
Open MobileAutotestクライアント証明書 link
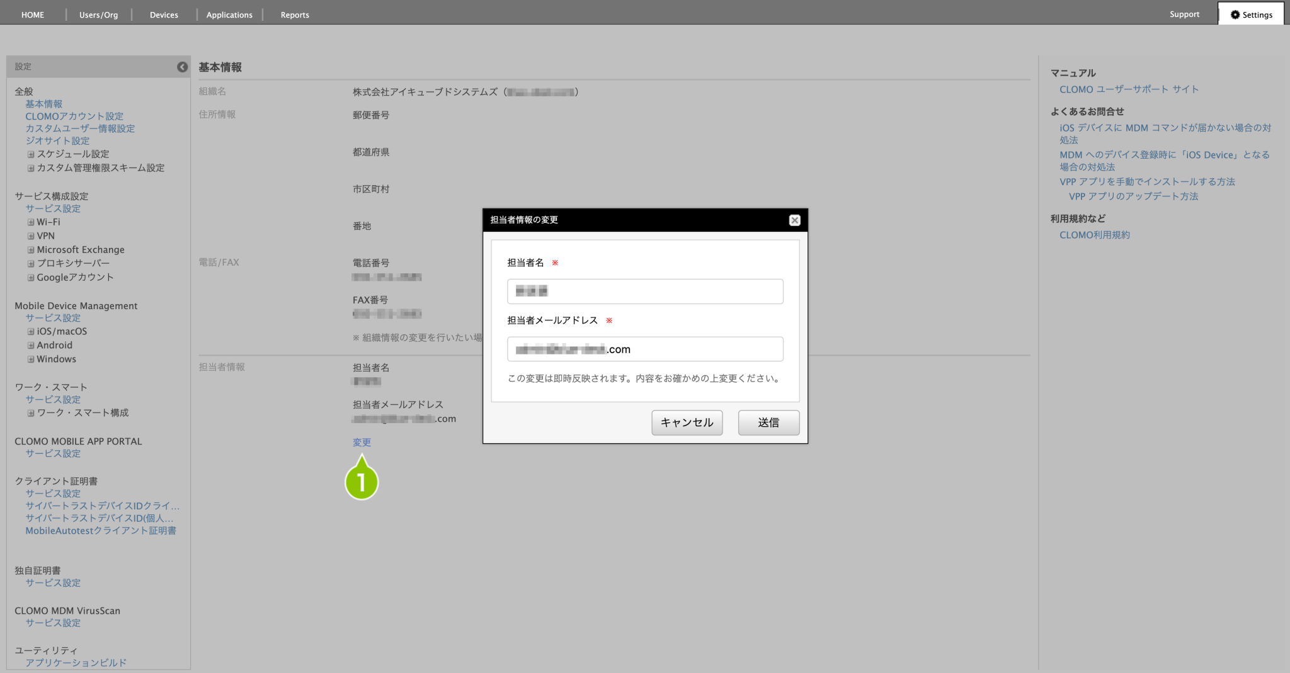(101, 531)
